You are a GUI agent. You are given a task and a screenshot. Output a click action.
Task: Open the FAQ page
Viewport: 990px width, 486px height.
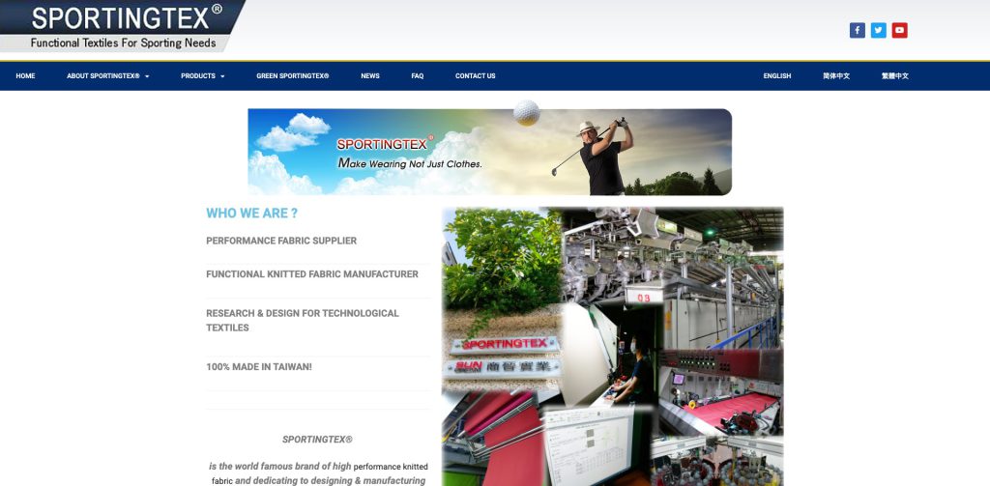(418, 75)
